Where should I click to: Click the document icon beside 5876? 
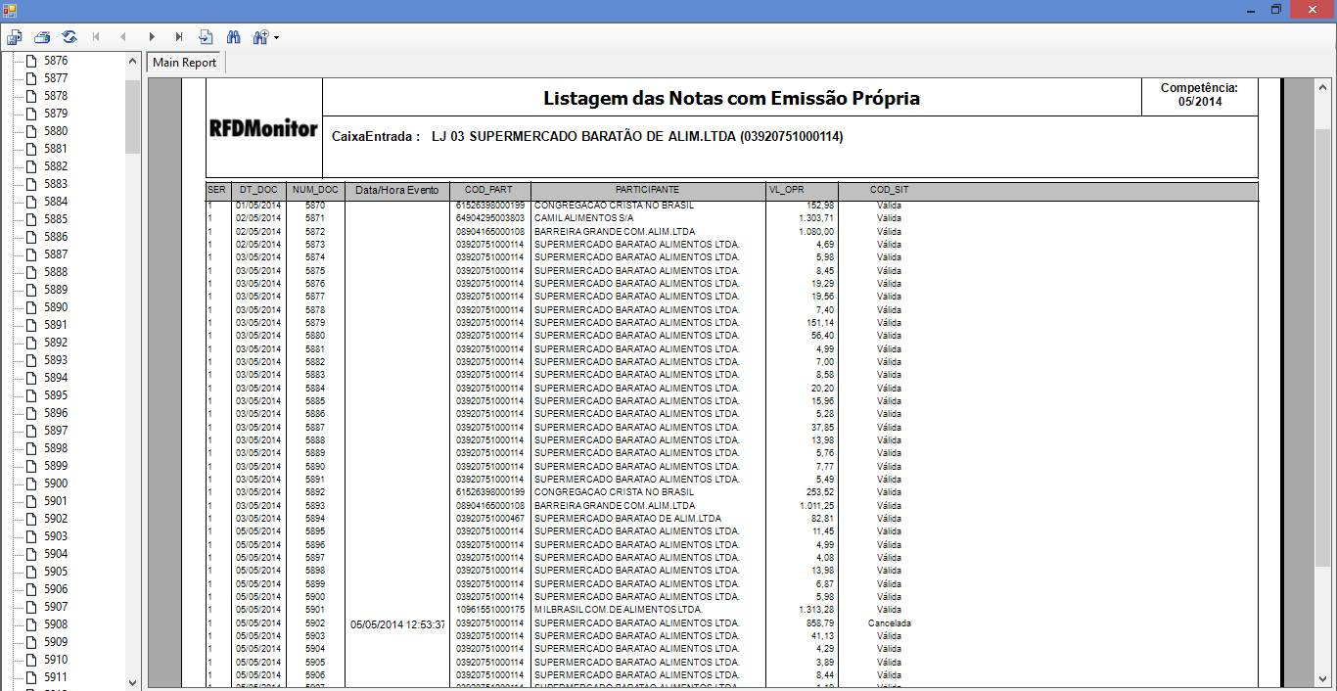pyautogui.click(x=29, y=61)
